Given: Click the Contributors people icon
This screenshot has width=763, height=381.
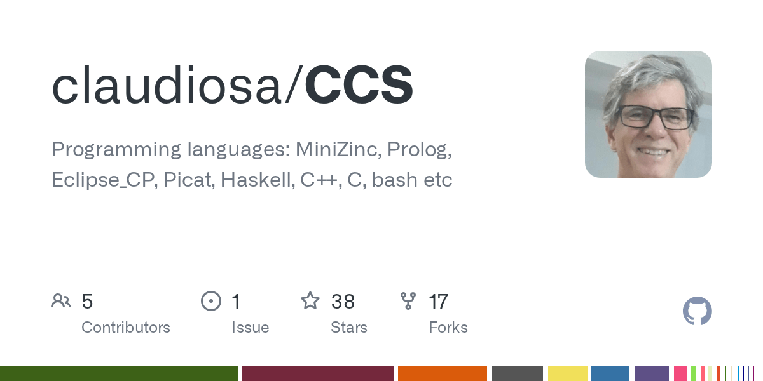Looking at the screenshot, I should pos(61,301).
